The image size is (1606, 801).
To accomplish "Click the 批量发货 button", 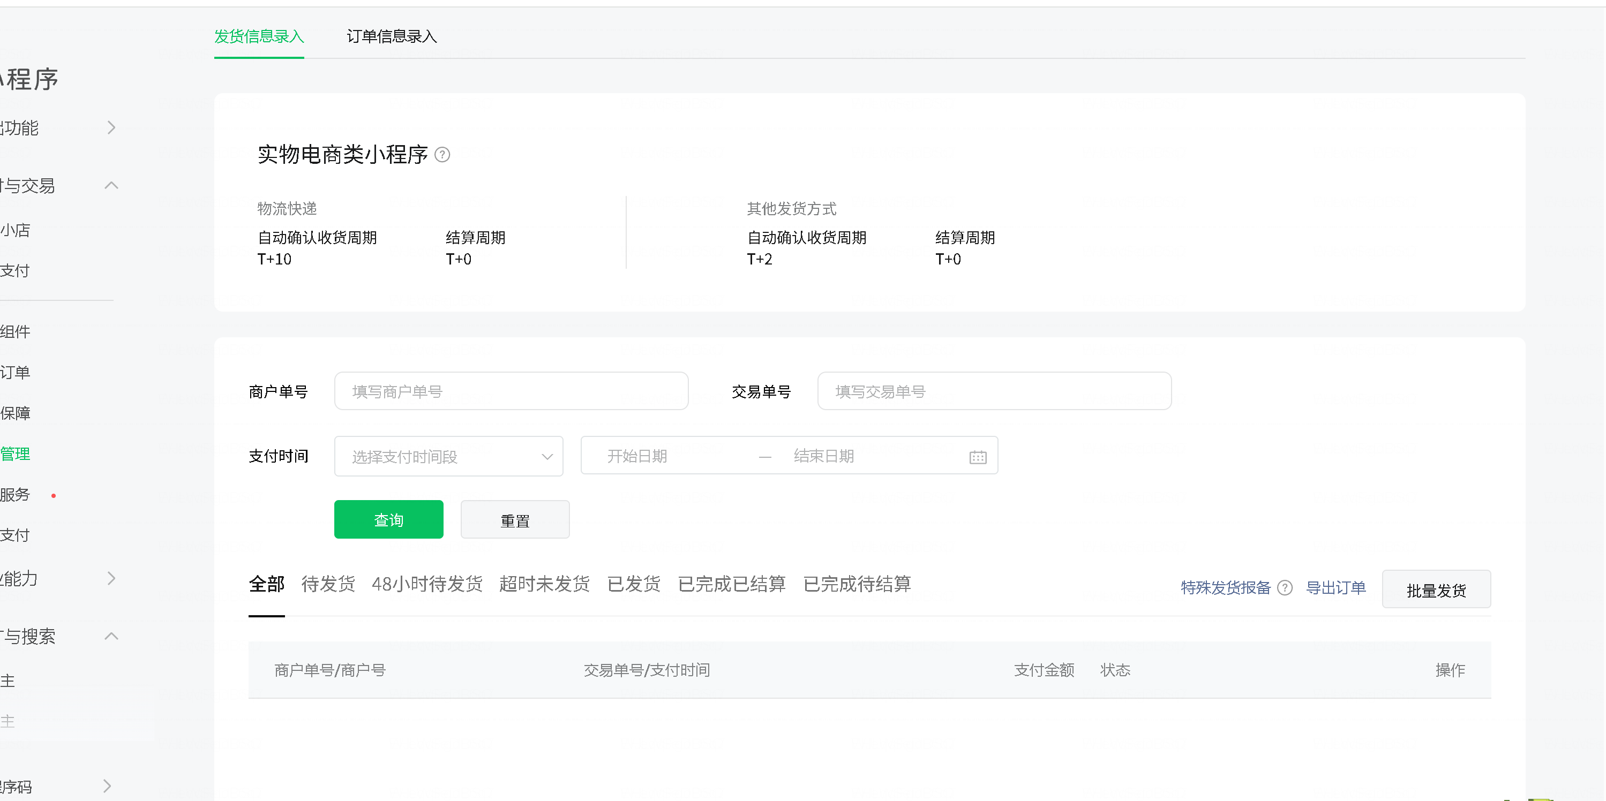I will pyautogui.click(x=1436, y=589).
